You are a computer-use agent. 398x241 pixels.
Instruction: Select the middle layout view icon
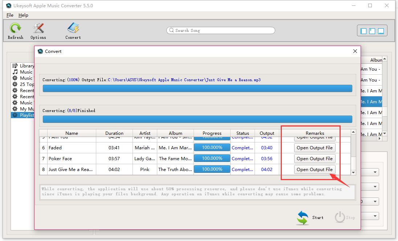[372, 31]
